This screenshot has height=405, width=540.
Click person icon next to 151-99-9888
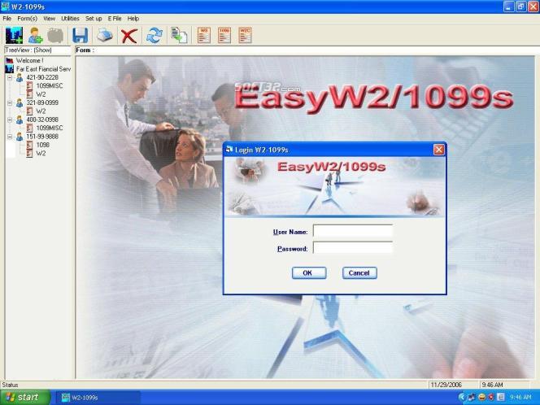tap(20, 137)
